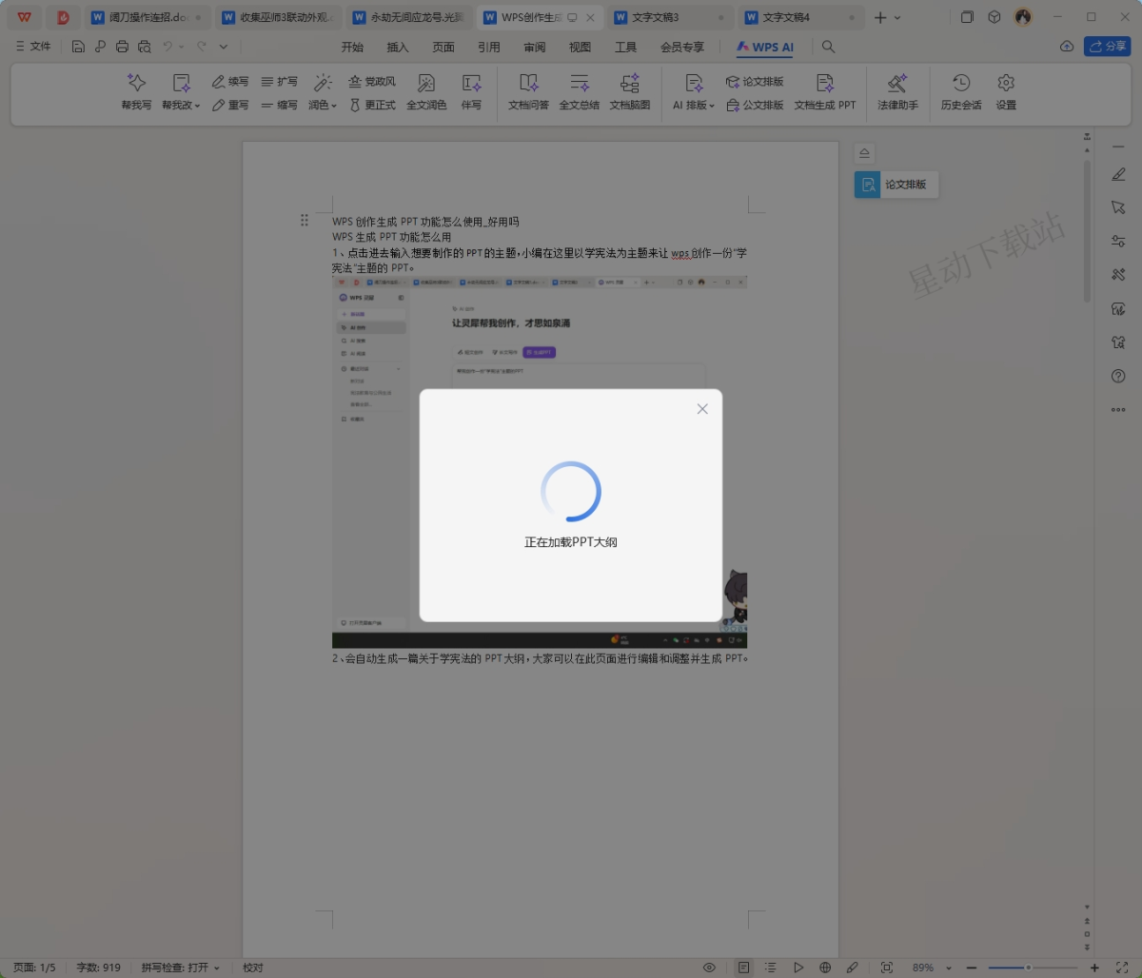Open the 伴写 co-writing tool
This screenshot has width=1142, height=978.
pyautogui.click(x=471, y=92)
